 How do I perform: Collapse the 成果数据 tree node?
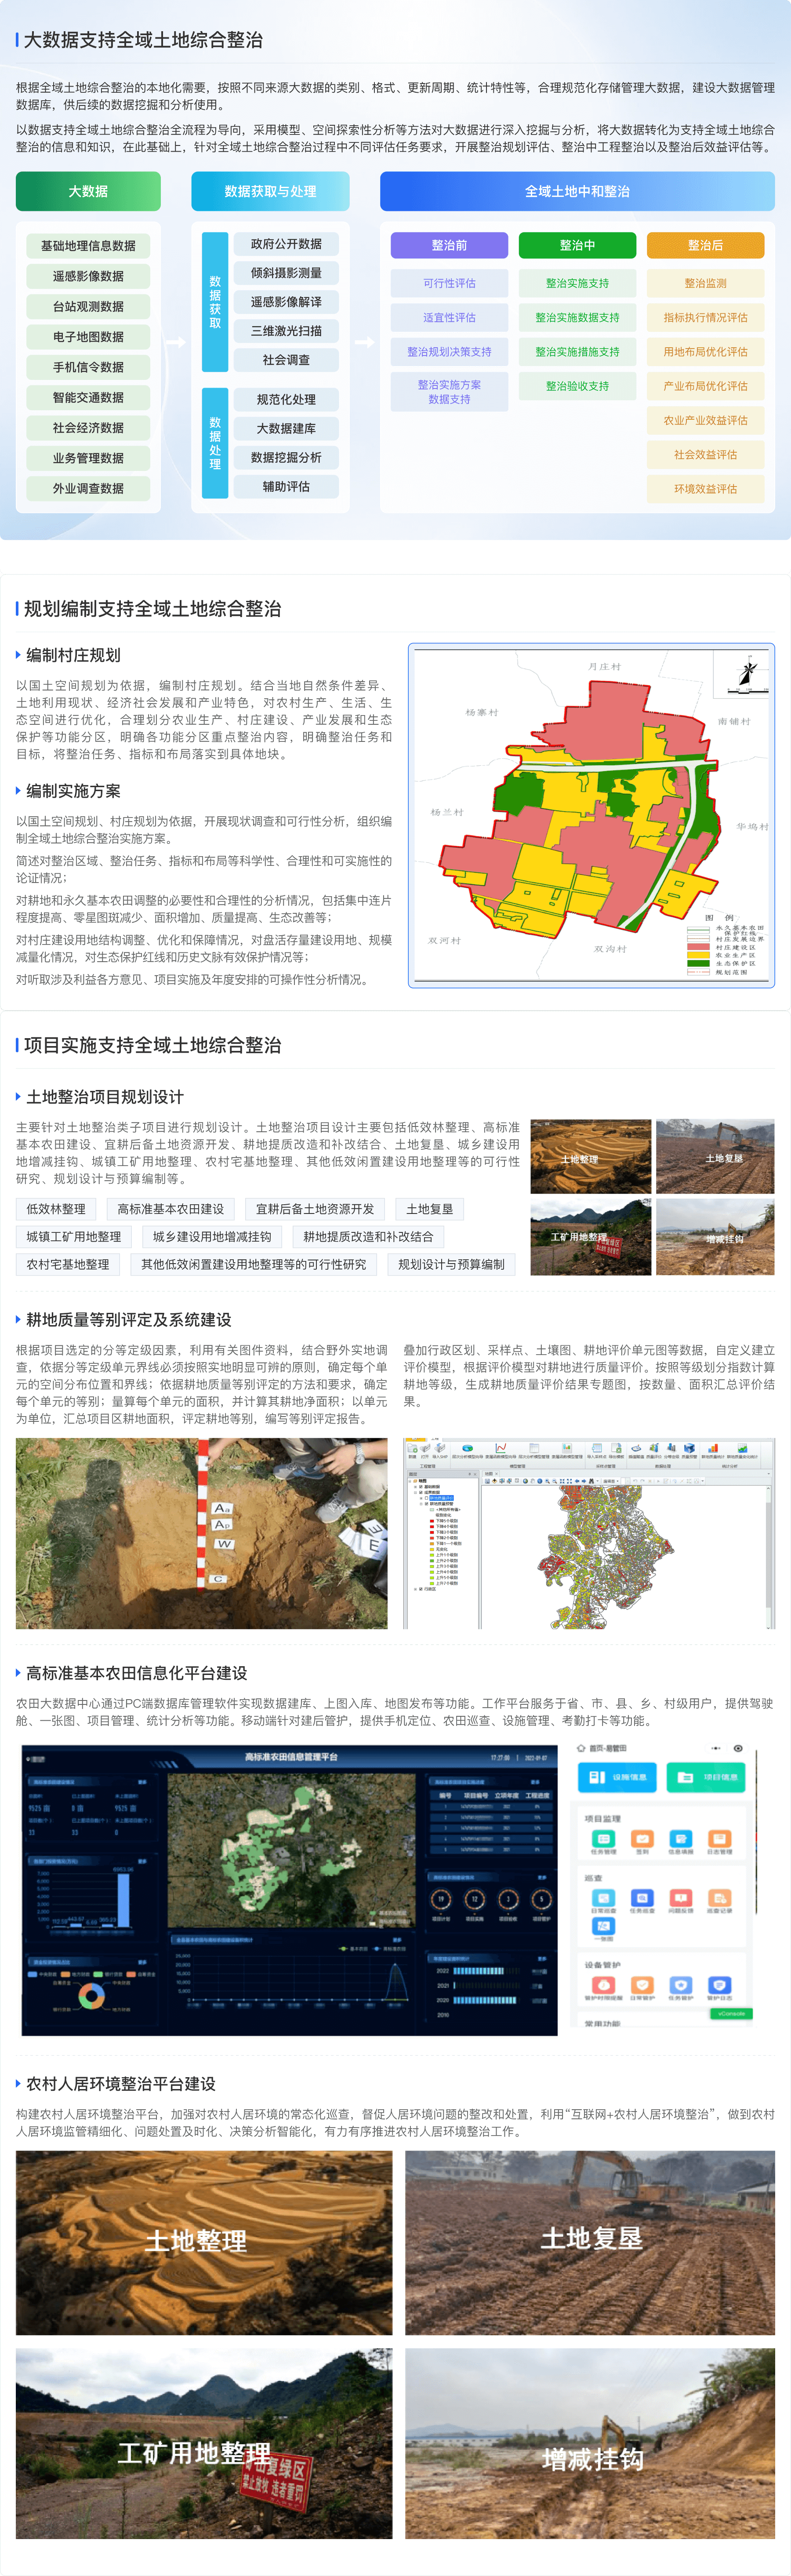pyautogui.click(x=416, y=1492)
